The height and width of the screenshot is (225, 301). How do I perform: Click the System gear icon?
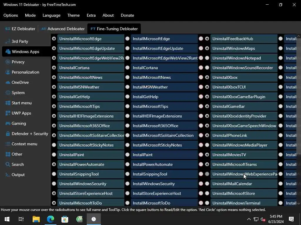coord(8,93)
